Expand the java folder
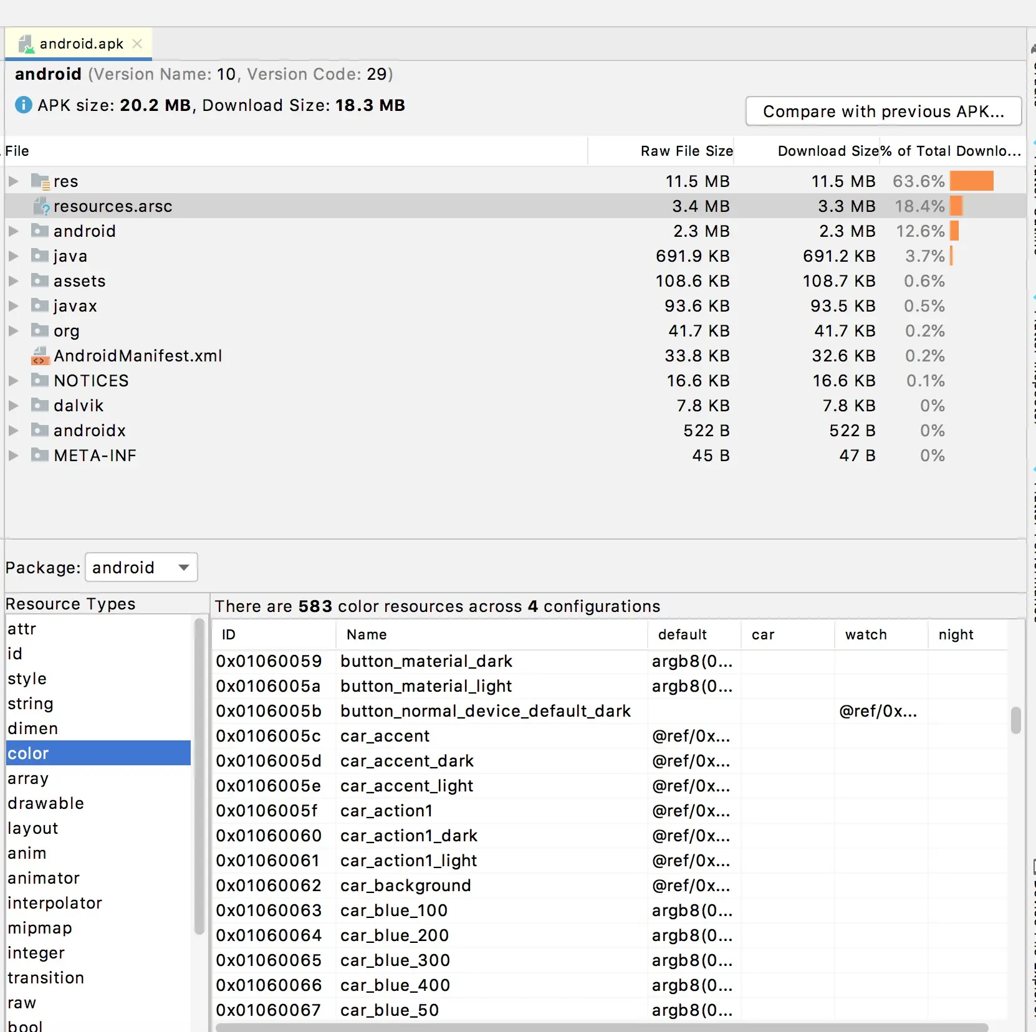The width and height of the screenshot is (1036, 1032). [12, 256]
